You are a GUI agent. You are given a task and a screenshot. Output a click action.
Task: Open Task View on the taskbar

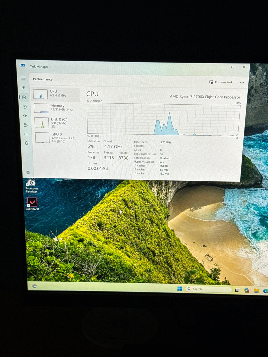237,290
